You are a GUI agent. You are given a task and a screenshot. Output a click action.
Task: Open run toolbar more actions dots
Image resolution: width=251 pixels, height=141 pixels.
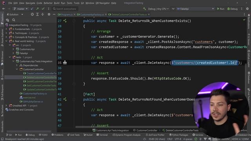pyautogui.click(x=242, y=9)
